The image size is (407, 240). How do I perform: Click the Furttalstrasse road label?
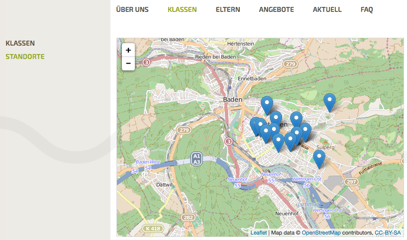click(370, 169)
